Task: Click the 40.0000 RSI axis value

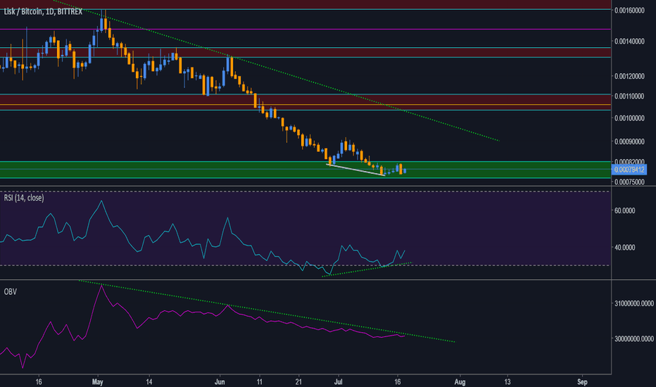Action: click(x=624, y=248)
